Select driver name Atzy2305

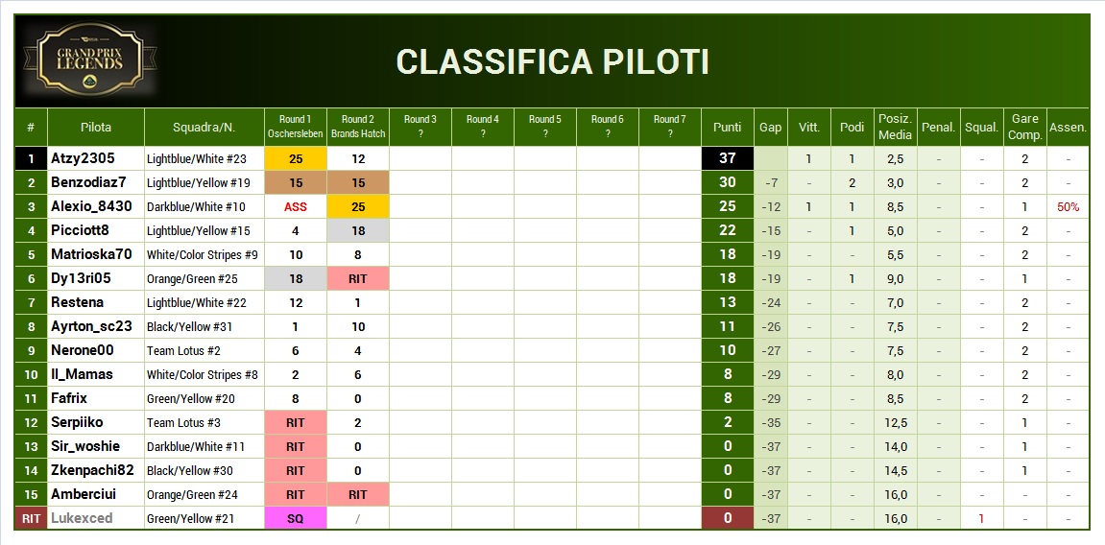point(83,158)
